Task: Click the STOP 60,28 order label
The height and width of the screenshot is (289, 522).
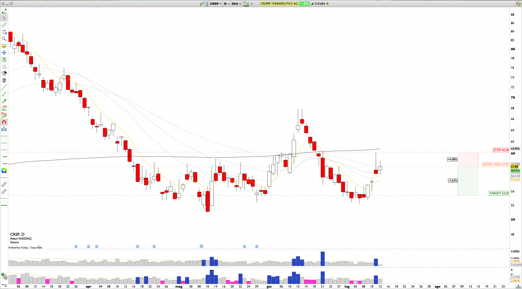Action: (501, 150)
